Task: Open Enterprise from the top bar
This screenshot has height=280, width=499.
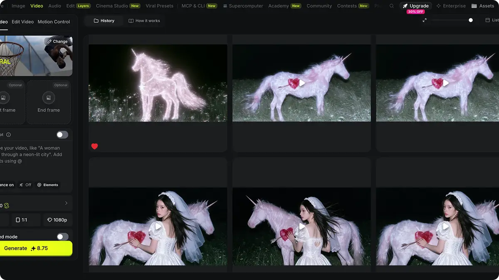Action: pos(451,6)
